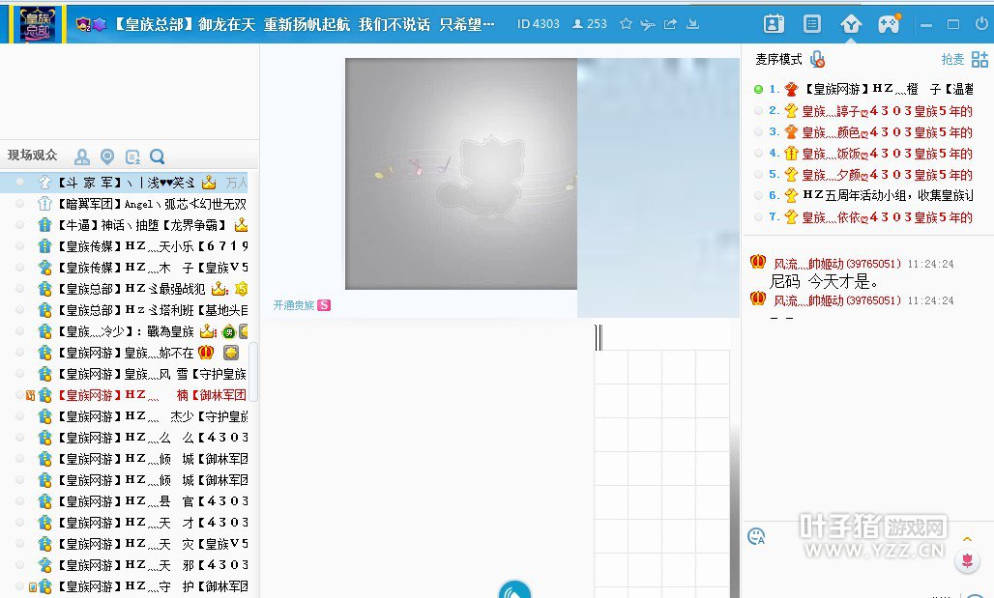Open the game controller icon

[x=889, y=24]
